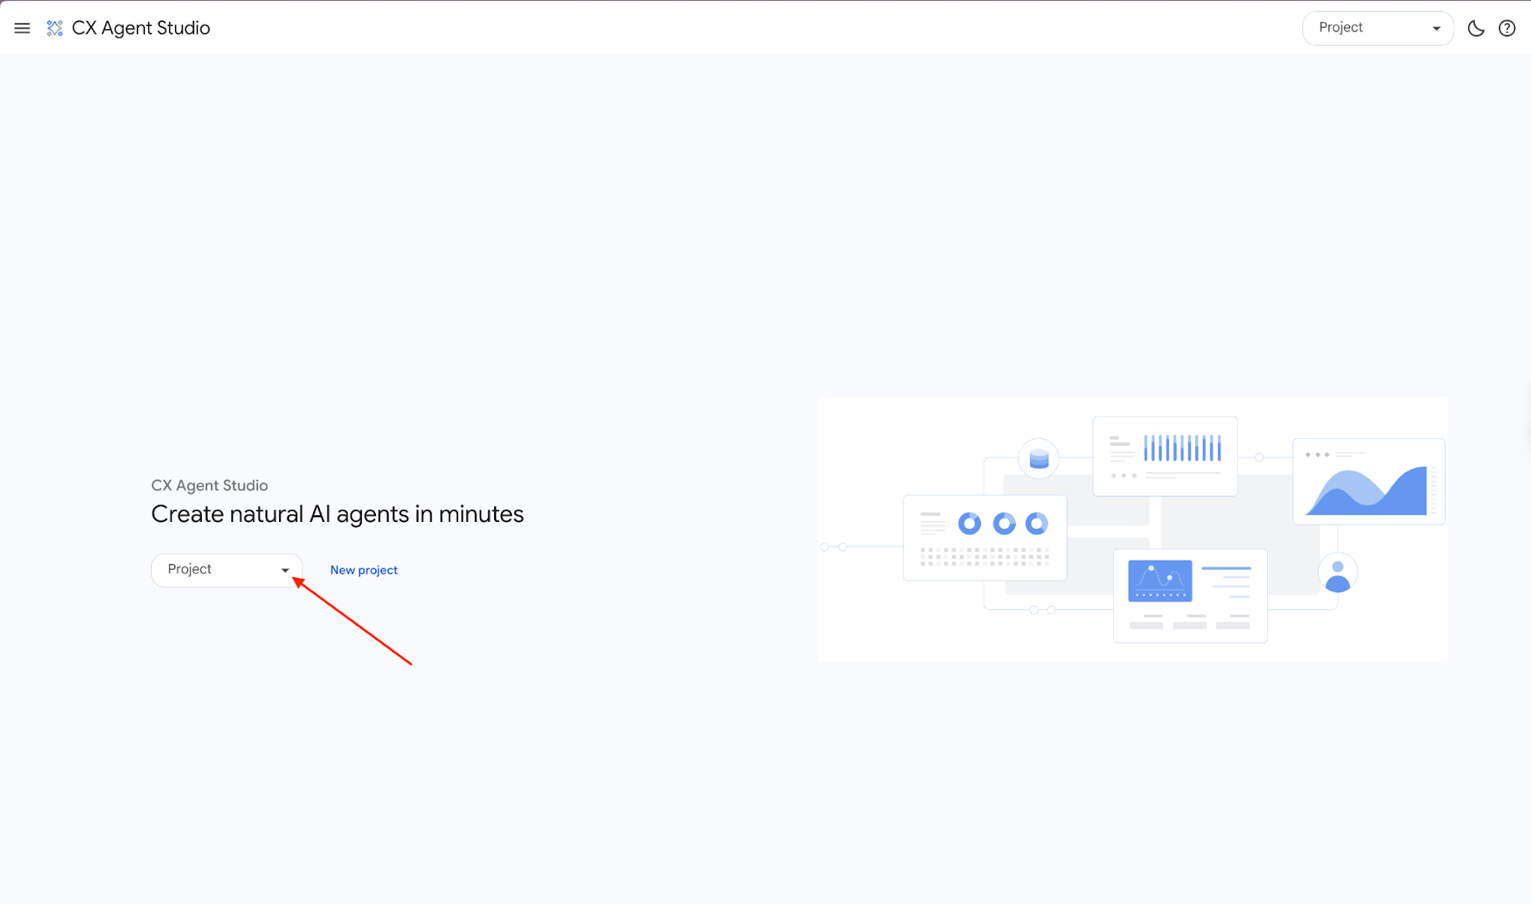The image size is (1531, 904).
Task: Click the small 'CX Agent Studio' subtitle text
Action: pos(209,486)
